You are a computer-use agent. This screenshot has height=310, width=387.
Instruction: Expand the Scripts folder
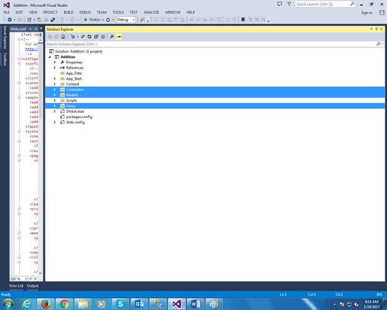pos(55,101)
